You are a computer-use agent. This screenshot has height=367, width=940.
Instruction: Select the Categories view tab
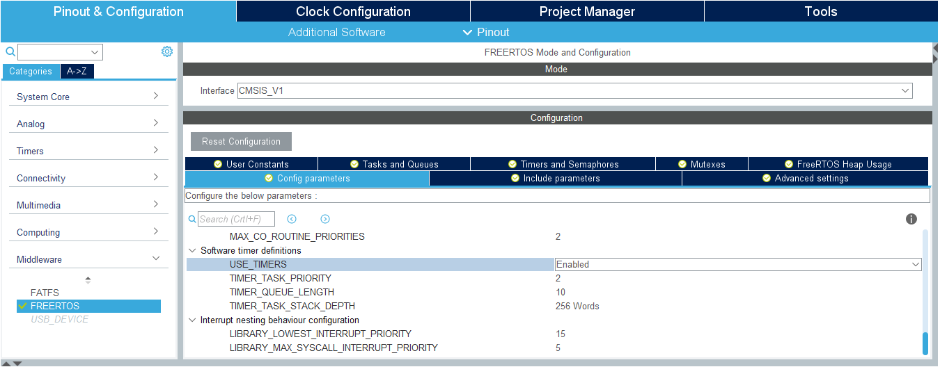[31, 72]
